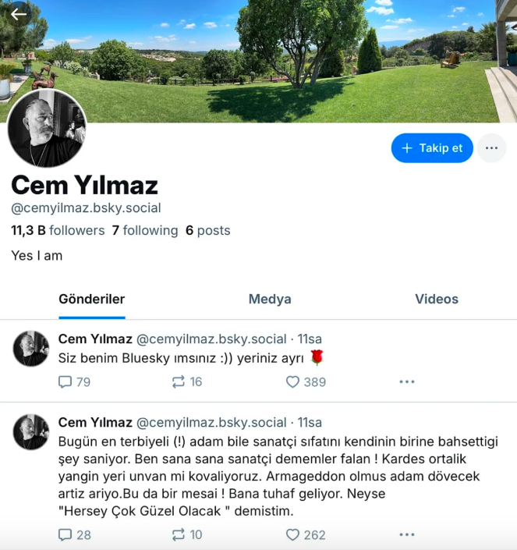
Task: Open the garden banner image
Action: [x=258, y=62]
